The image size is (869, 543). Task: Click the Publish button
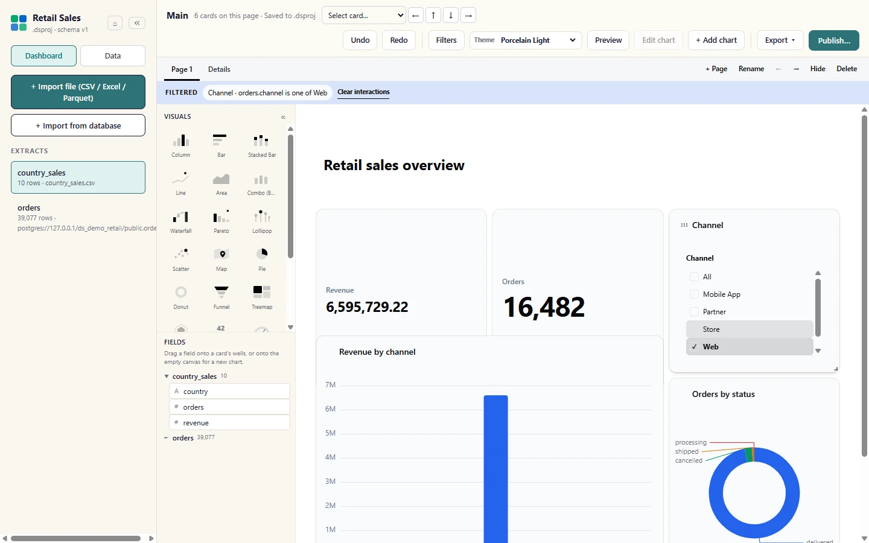pyautogui.click(x=834, y=40)
